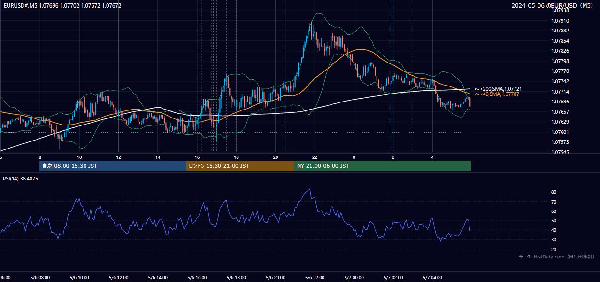The height and width of the screenshot is (282, 600).
Task: Click the 5/6 22:00 time axis label
Action: [315, 278]
